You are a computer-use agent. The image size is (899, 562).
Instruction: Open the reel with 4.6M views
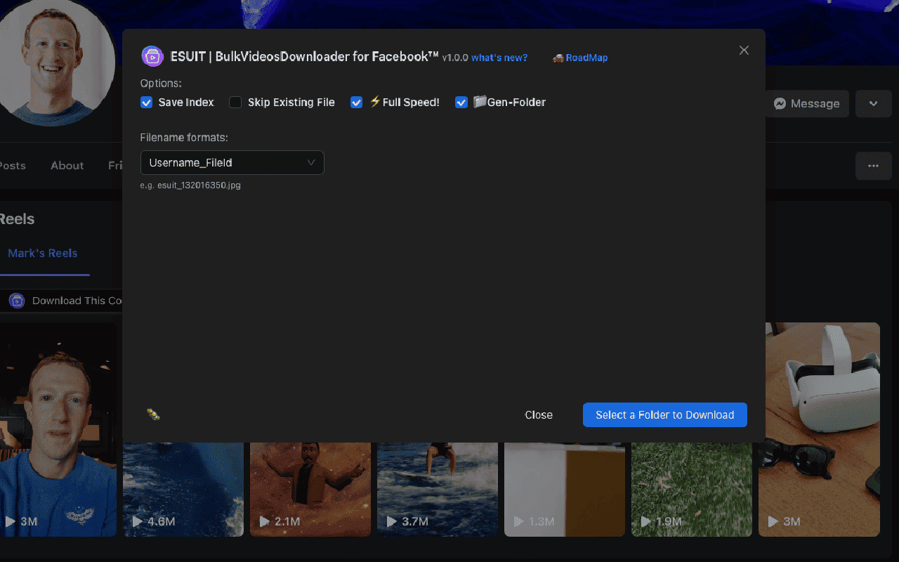(x=183, y=490)
